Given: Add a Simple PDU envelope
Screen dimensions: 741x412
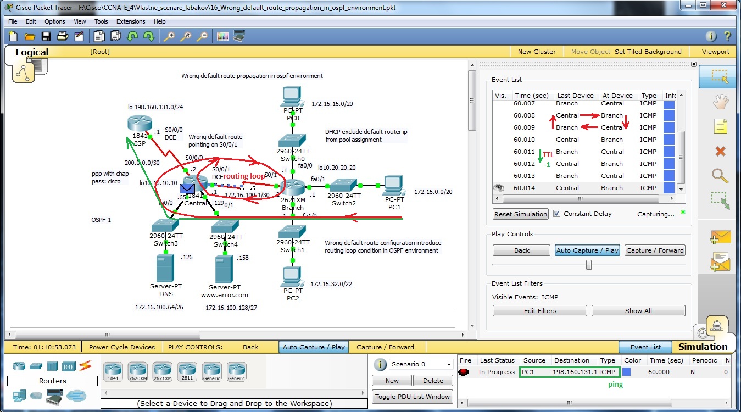Looking at the screenshot, I should click(x=720, y=237).
